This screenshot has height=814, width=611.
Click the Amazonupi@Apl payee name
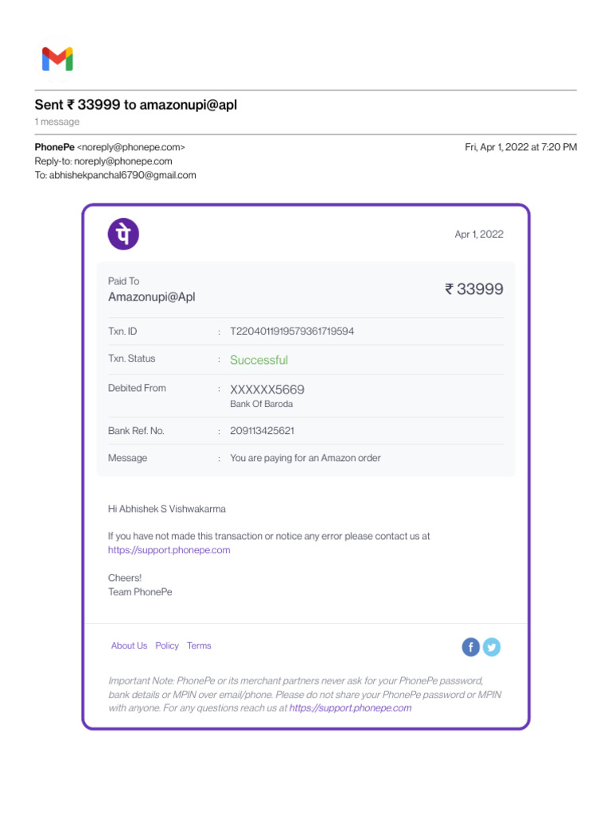pos(152,297)
